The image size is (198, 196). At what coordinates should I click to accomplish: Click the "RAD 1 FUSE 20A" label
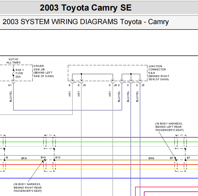tap(20, 73)
